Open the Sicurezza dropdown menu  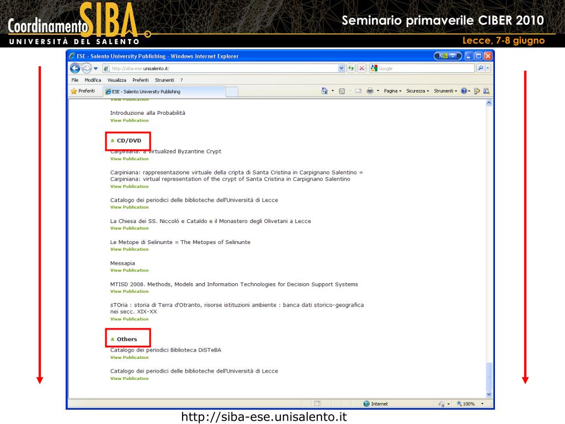[418, 91]
